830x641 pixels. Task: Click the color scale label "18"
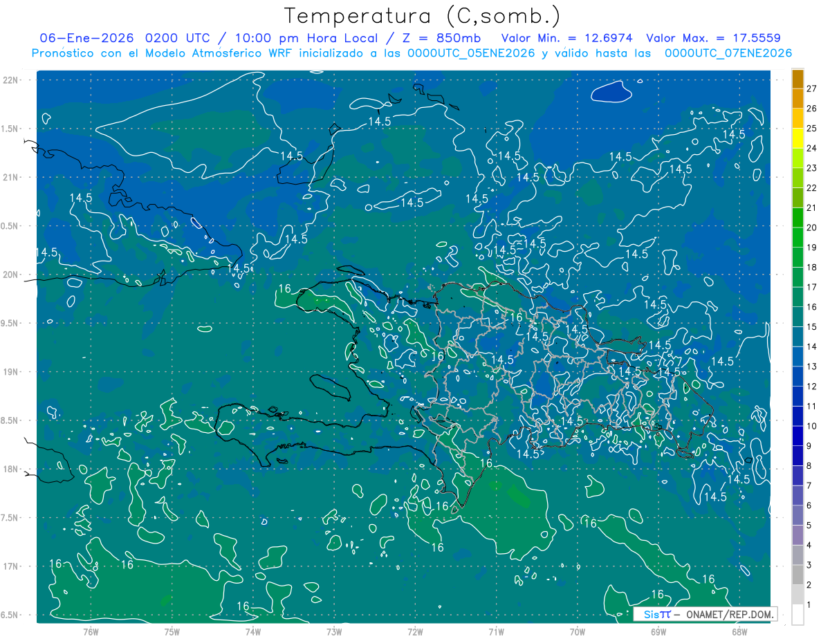[812, 267]
